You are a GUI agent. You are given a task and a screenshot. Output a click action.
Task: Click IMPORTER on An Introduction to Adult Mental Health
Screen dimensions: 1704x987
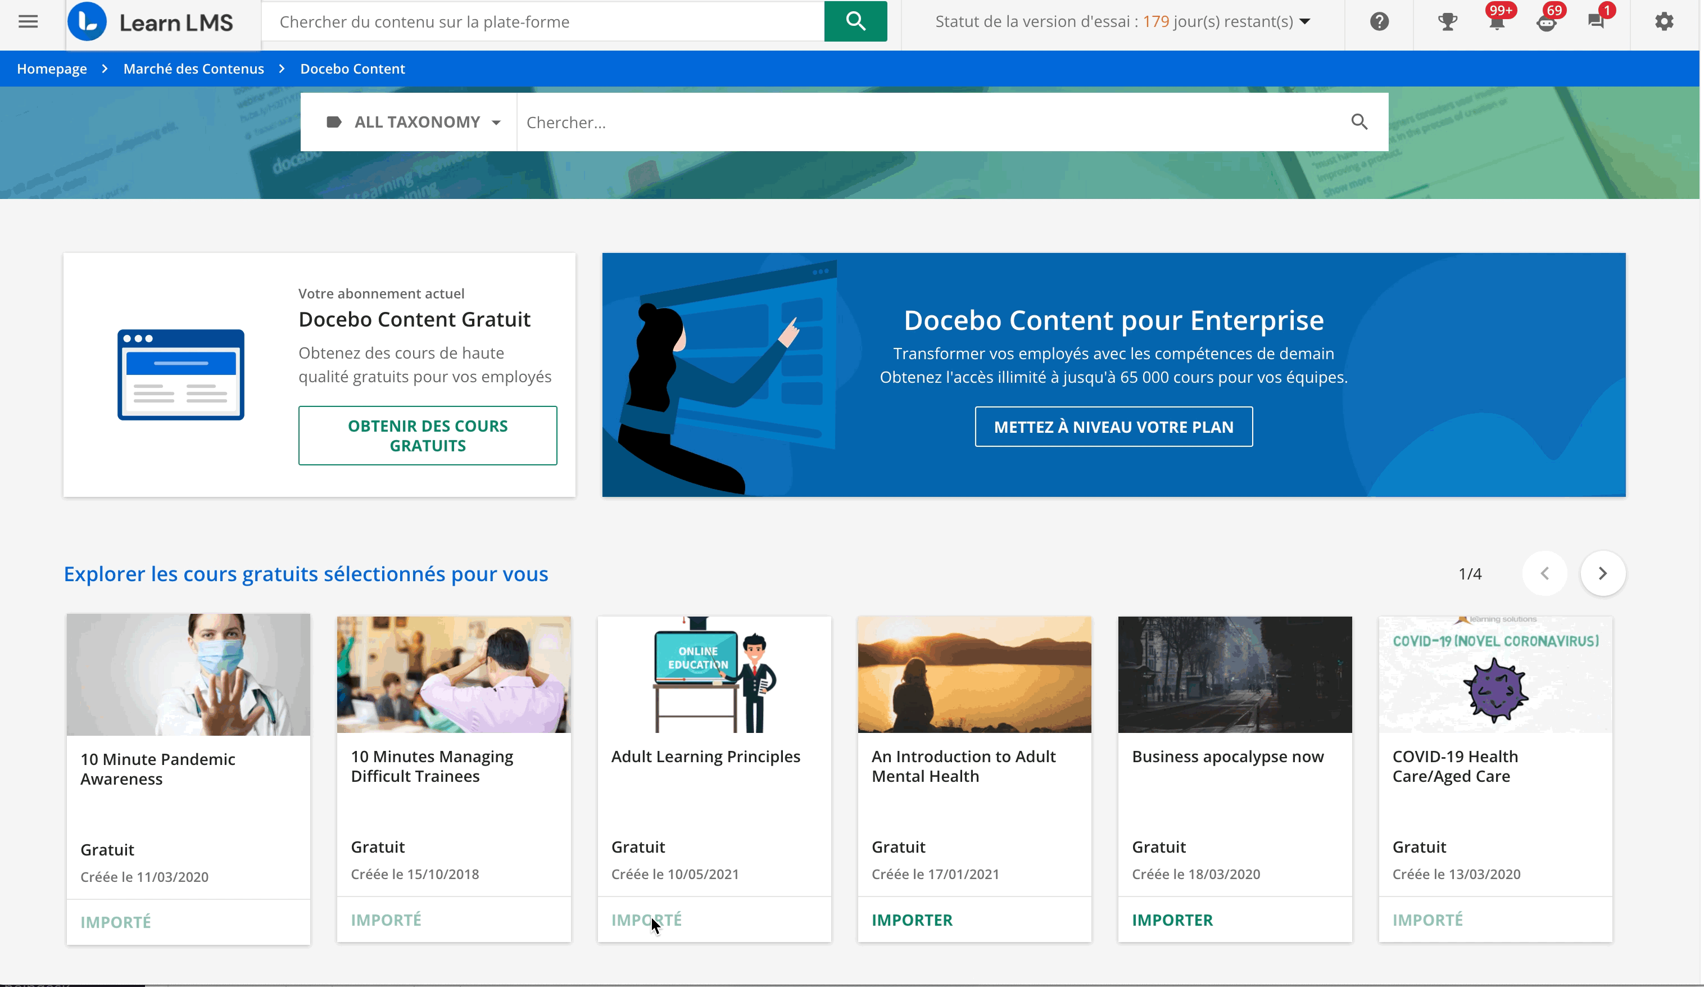click(912, 920)
